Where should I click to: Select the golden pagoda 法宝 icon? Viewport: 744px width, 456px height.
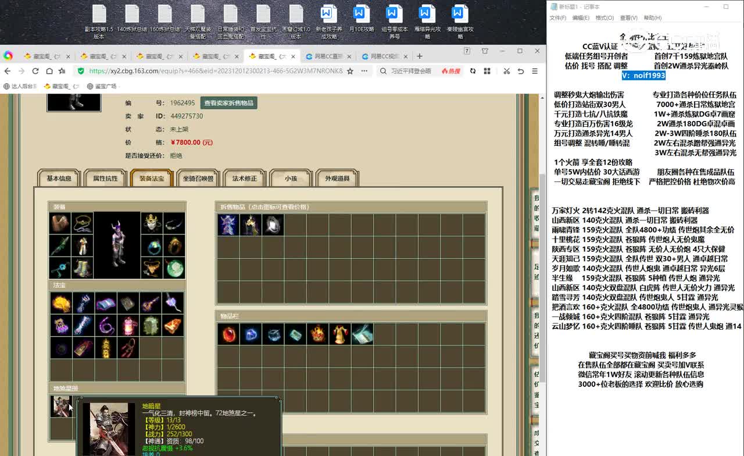pyautogui.click(x=106, y=348)
